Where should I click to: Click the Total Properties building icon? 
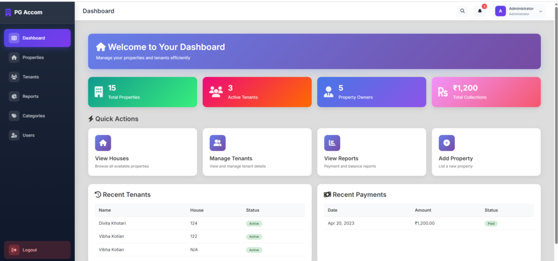click(x=99, y=92)
